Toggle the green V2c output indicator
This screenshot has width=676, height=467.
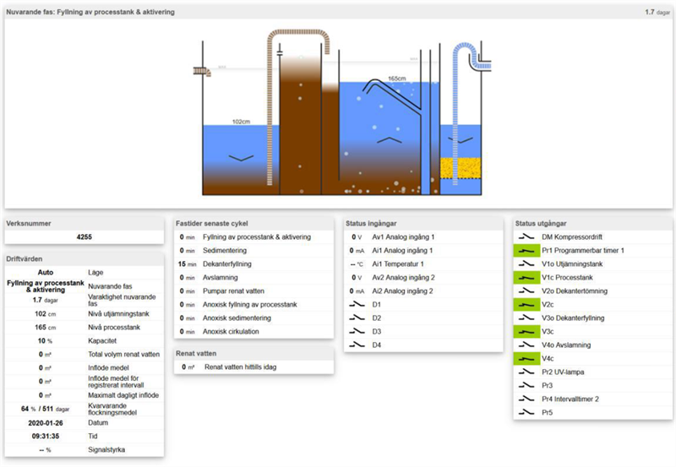(x=525, y=304)
